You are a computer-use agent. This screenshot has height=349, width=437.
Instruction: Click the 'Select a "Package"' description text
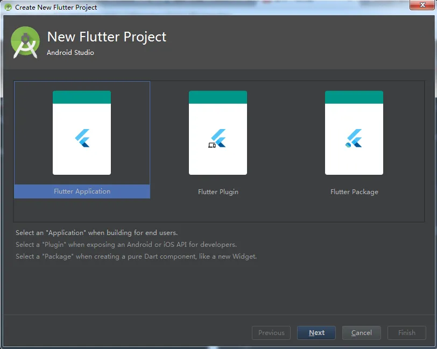tap(136, 257)
